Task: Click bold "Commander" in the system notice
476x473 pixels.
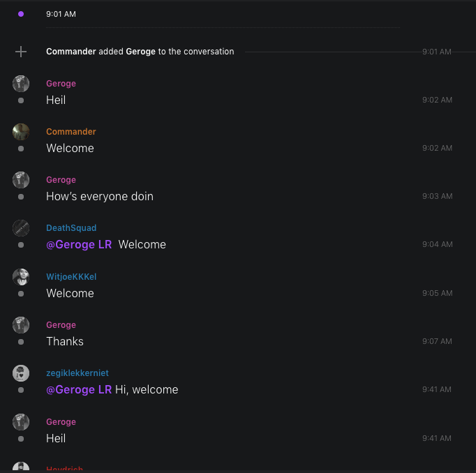Action: click(71, 52)
